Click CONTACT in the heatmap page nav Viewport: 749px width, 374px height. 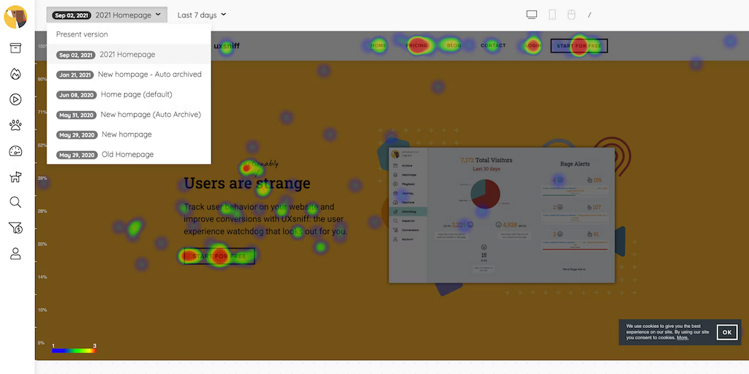[x=493, y=46]
